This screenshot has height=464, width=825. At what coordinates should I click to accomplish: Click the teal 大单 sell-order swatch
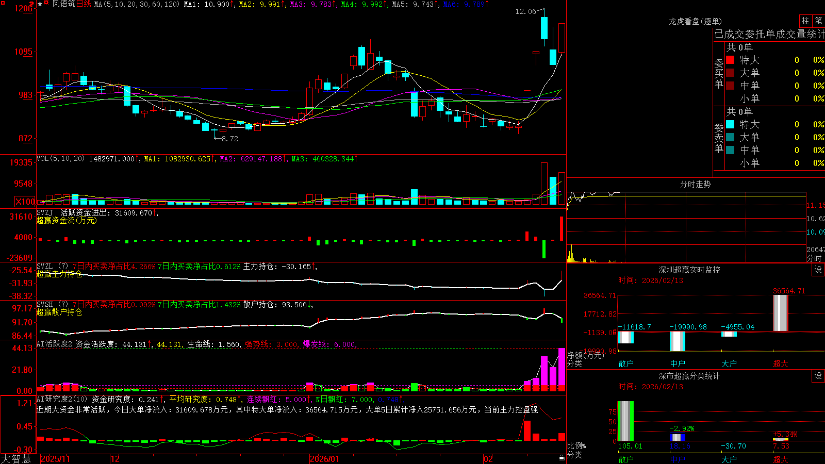730,137
